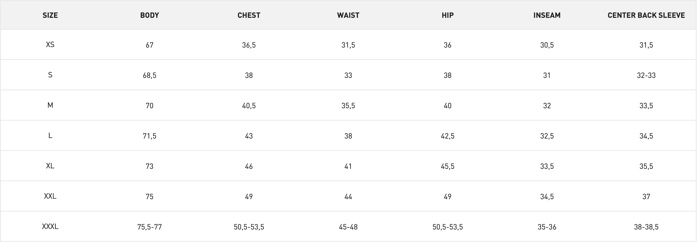Image resolution: width=697 pixels, height=242 pixels.
Task: Click the WAIST column header
Action: pos(348,15)
